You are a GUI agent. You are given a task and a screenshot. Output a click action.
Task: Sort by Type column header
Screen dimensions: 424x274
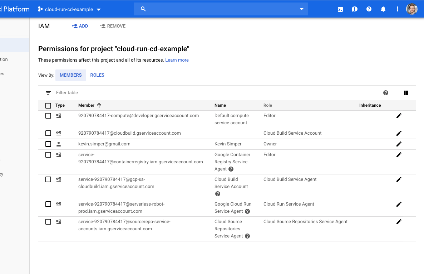(x=60, y=105)
